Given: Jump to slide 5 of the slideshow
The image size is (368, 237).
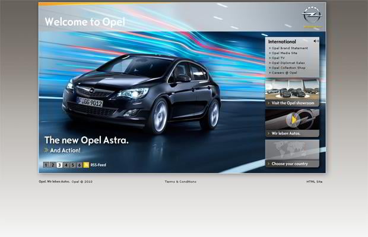Looking at the screenshot, I should [73, 165].
